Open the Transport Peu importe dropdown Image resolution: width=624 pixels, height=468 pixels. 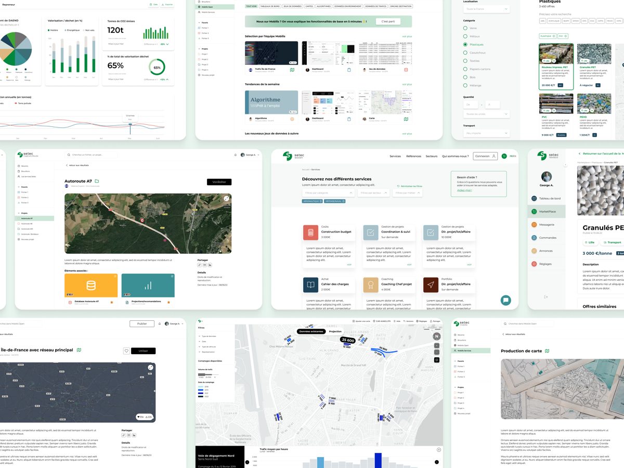coord(486,133)
